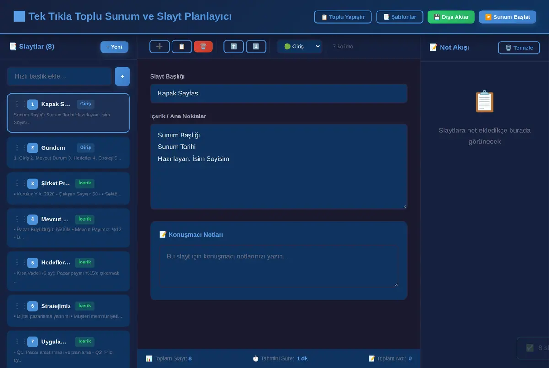Delete the slide with the red trash button
The width and height of the screenshot is (549, 368).
(203, 47)
